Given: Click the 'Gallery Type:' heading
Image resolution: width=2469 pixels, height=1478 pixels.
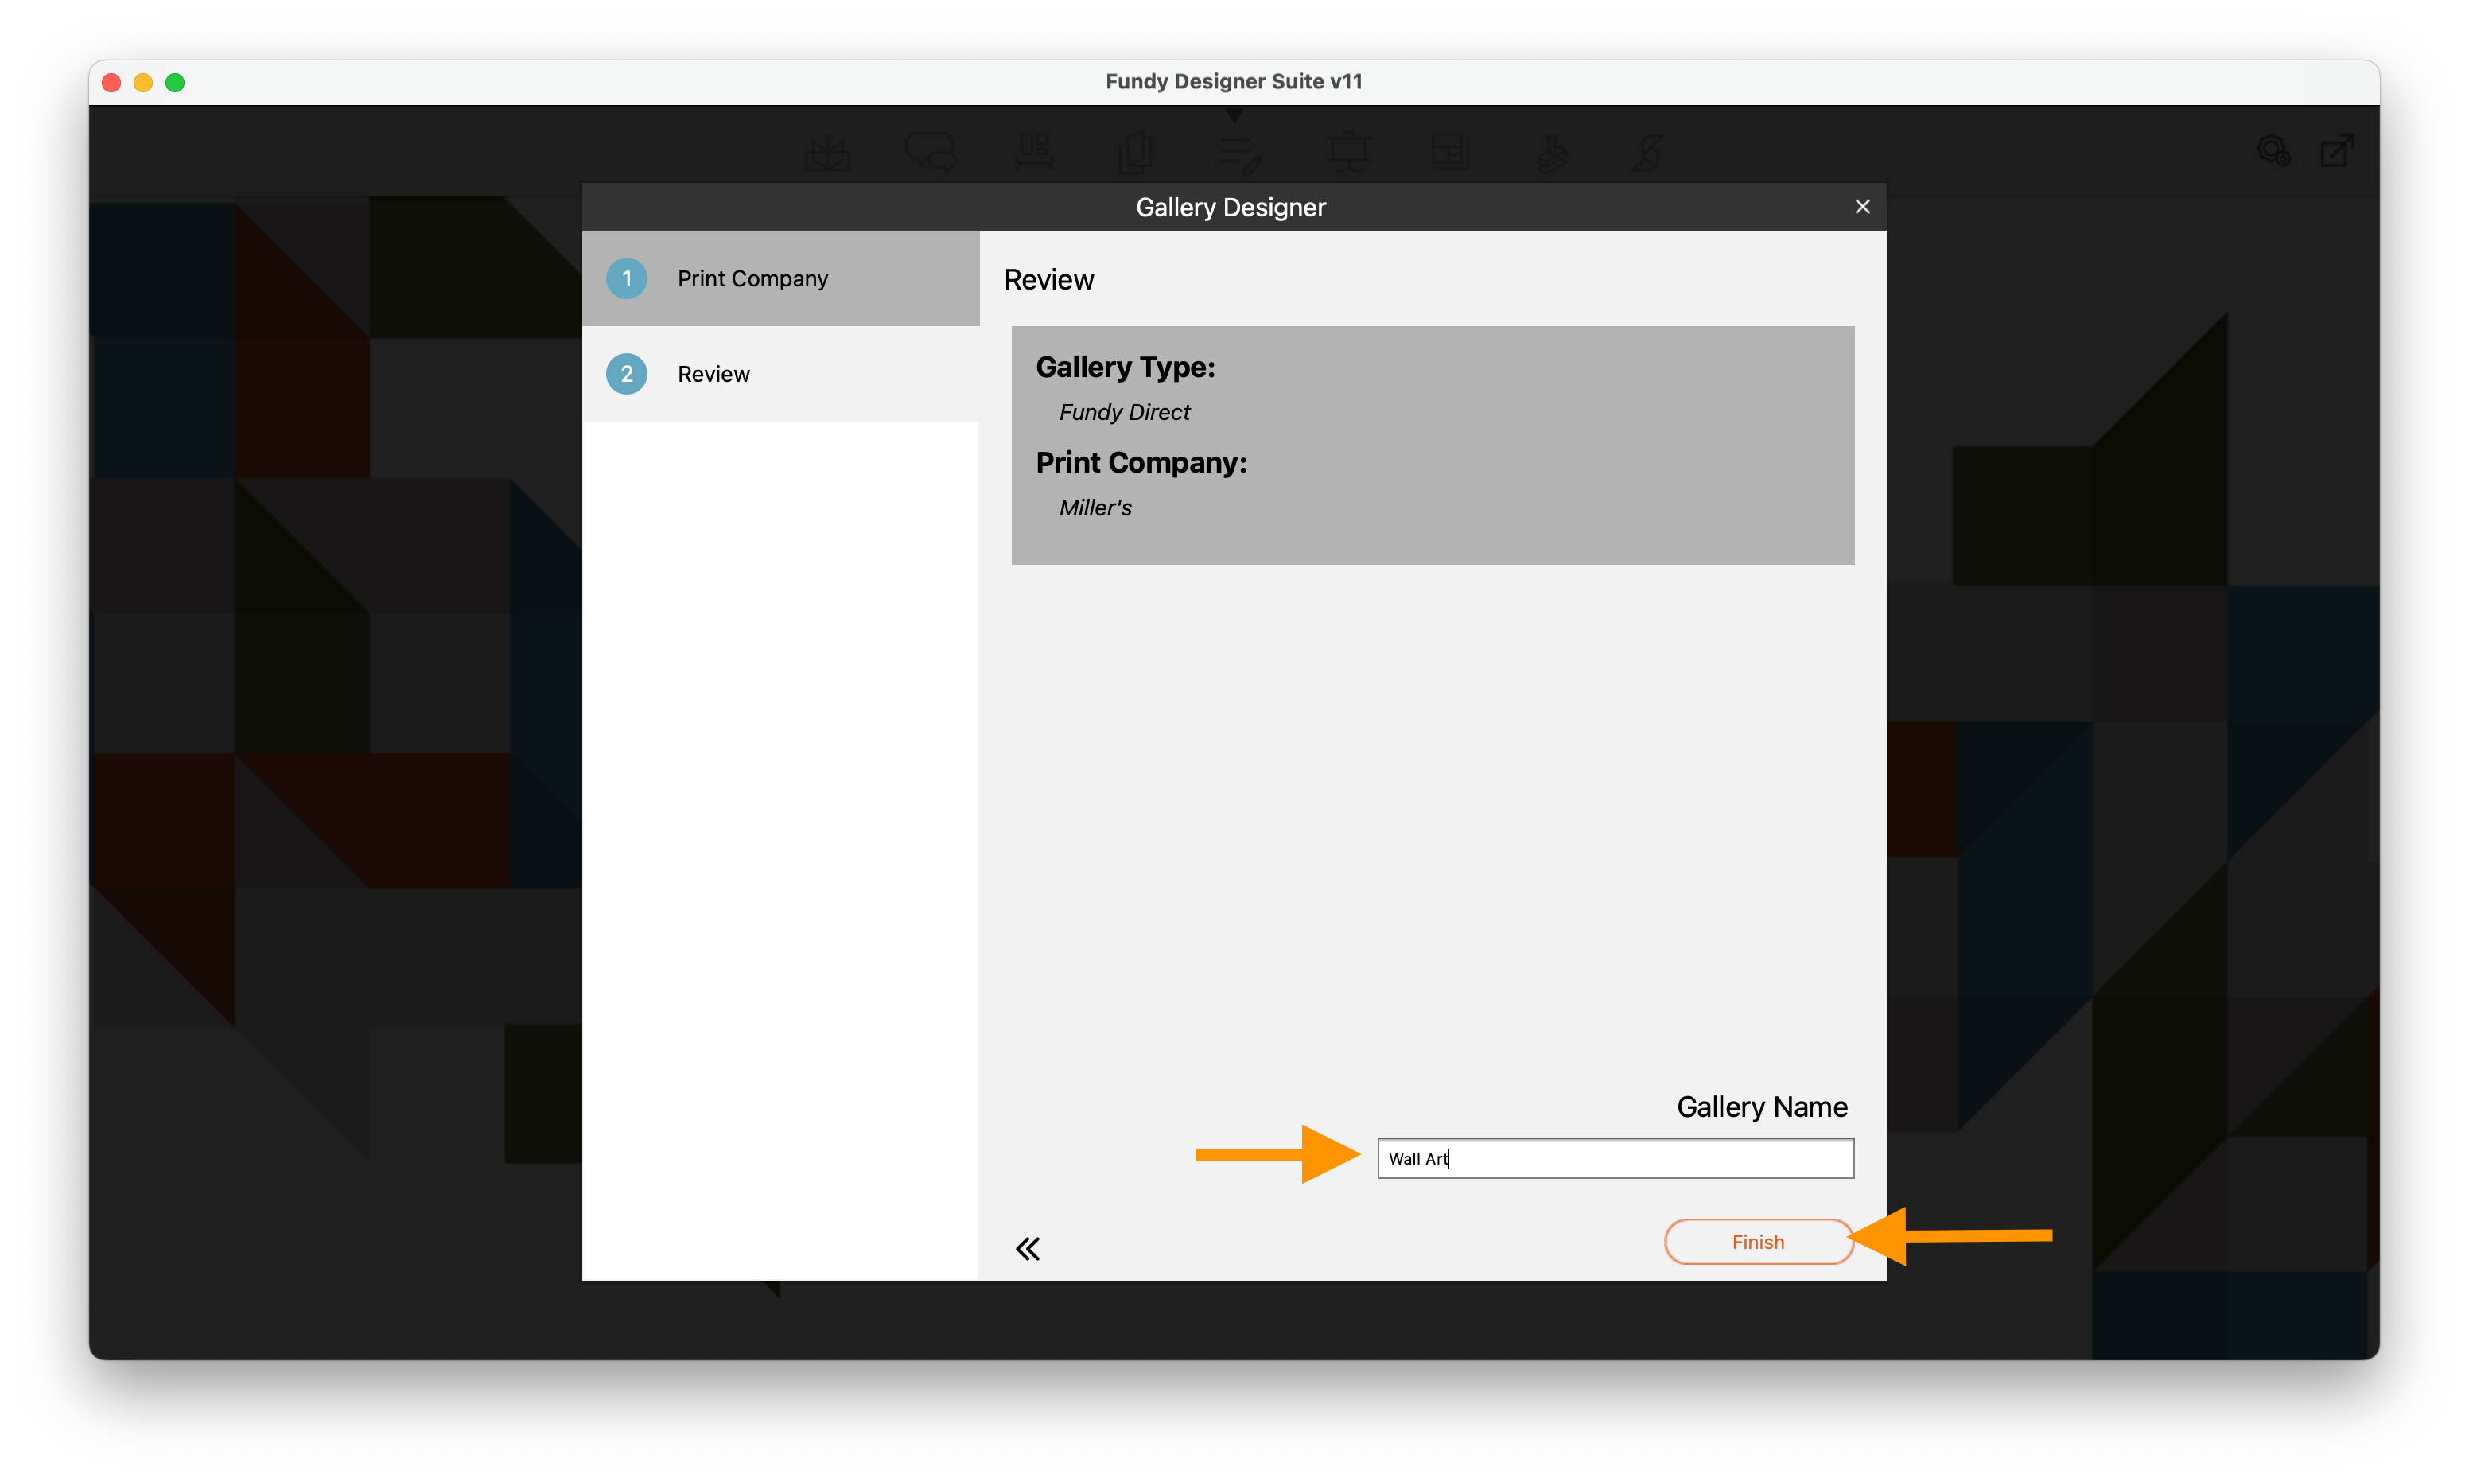Looking at the screenshot, I should [1125, 368].
